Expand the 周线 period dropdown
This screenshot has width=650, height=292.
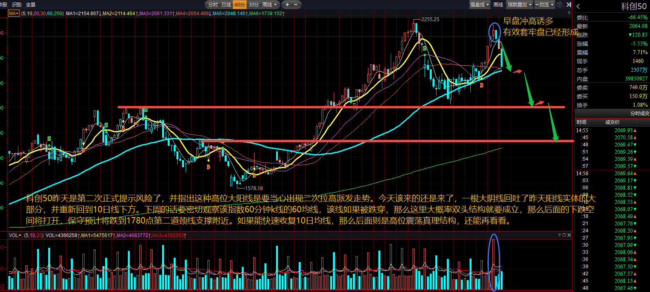[270, 5]
